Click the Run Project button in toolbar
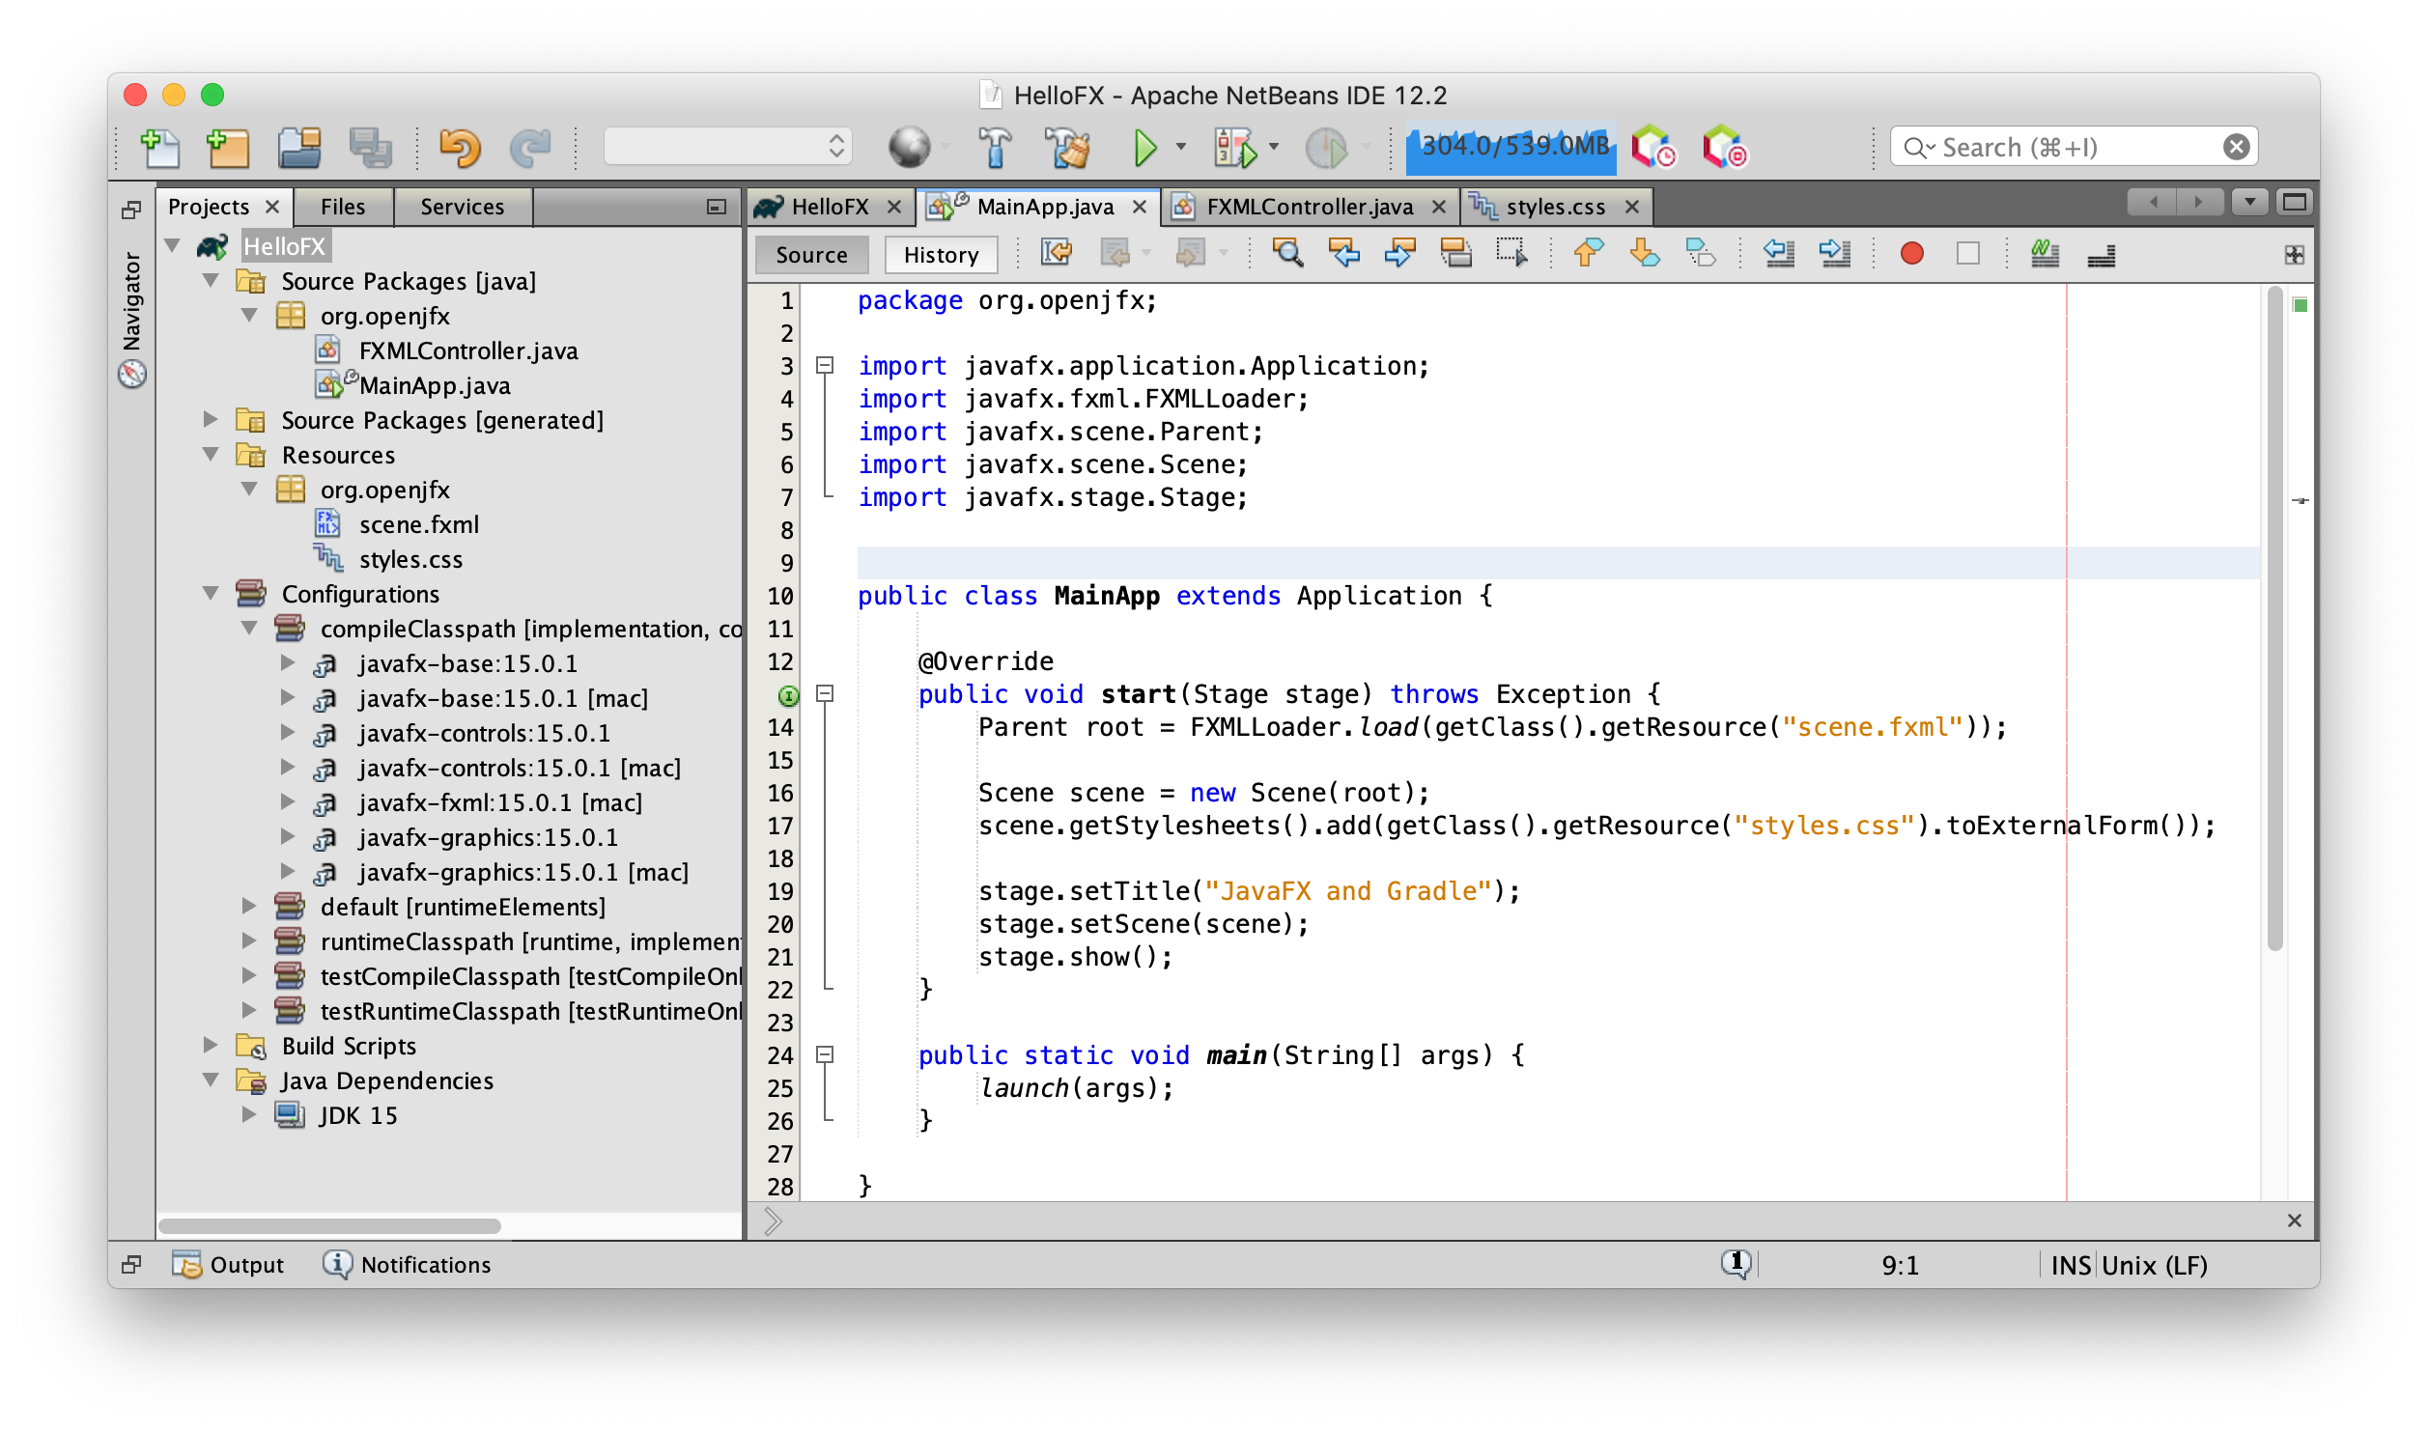The height and width of the screenshot is (1431, 2428). [x=1145, y=148]
